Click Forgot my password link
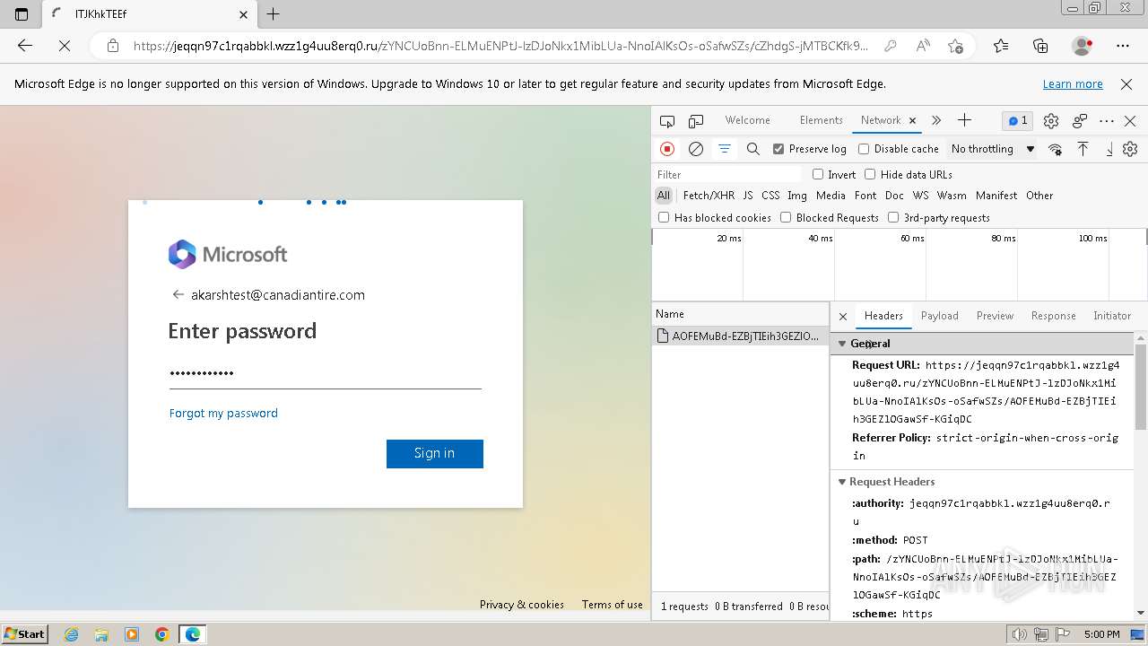1148x646 pixels. (x=223, y=414)
